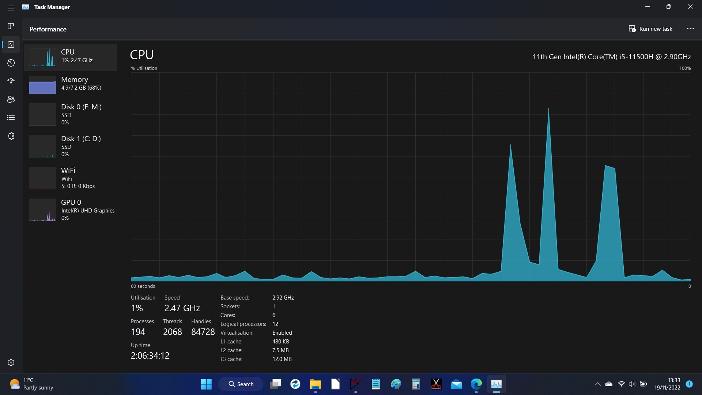Click the Speed value 2.47 GHz

[182, 308]
